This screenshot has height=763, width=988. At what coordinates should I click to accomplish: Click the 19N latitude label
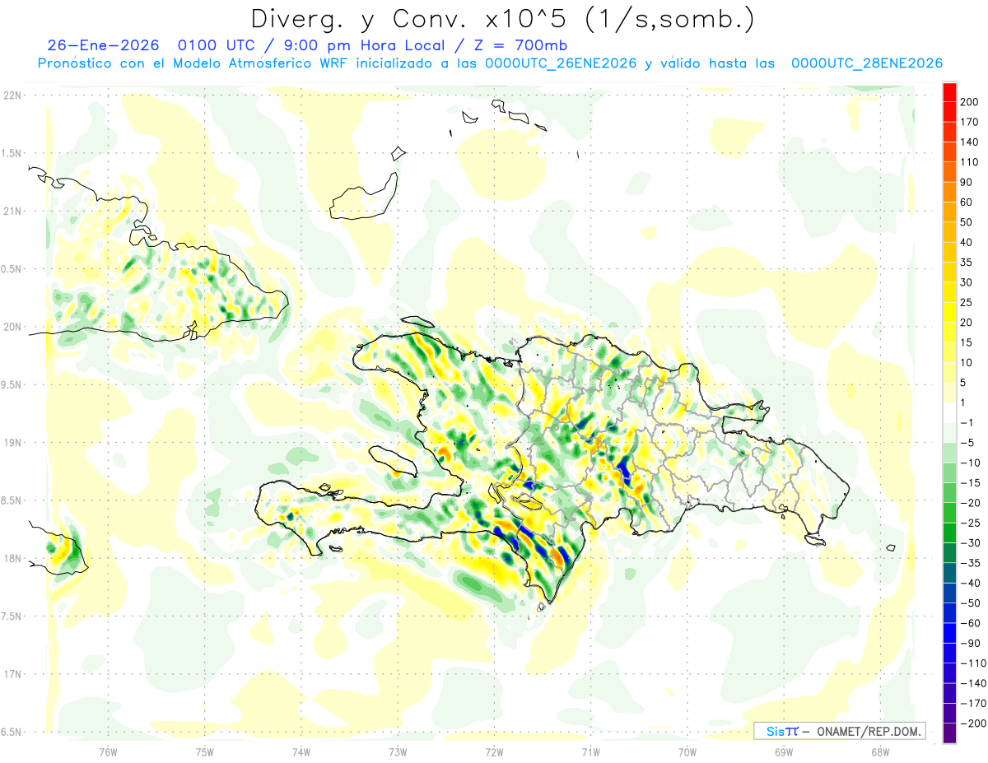[x=12, y=443]
